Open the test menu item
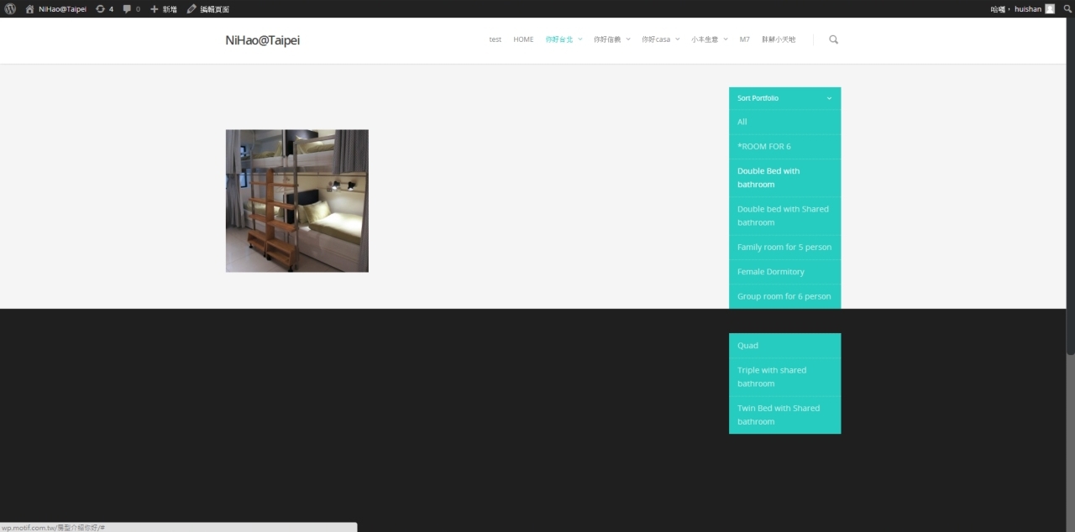The height and width of the screenshot is (532, 1075). click(x=496, y=39)
